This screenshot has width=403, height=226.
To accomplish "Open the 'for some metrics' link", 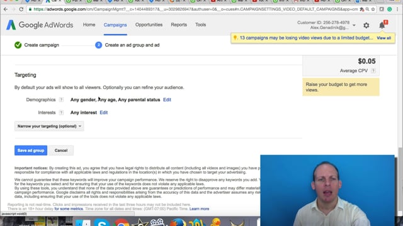I will (x=69, y=209).
